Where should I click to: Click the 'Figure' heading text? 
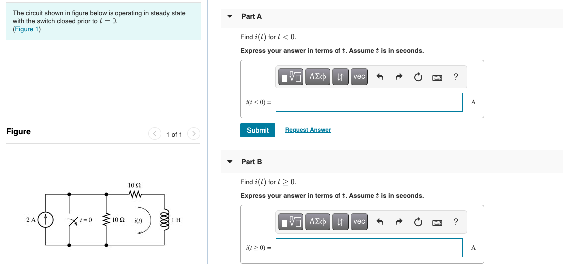(x=19, y=132)
